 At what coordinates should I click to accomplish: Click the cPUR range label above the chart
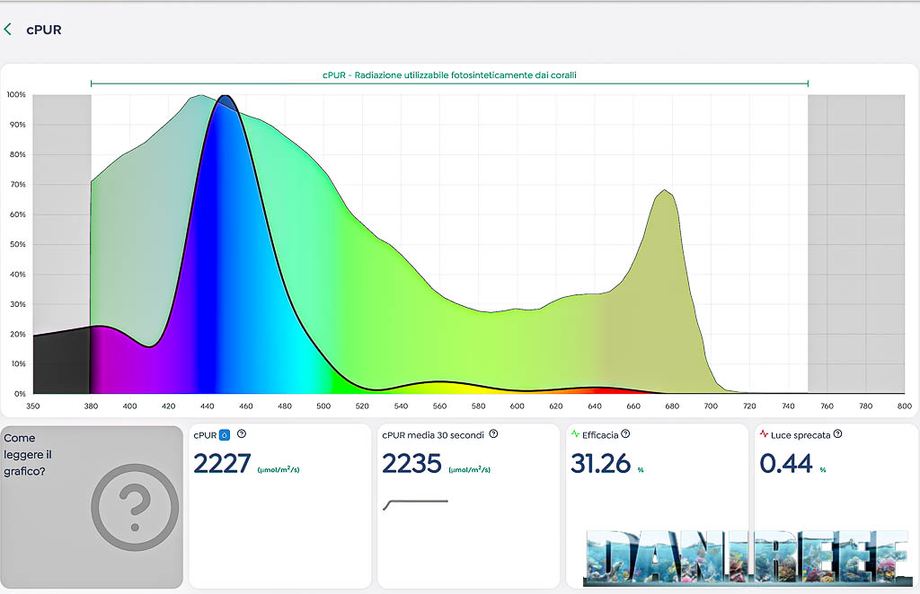coord(449,75)
